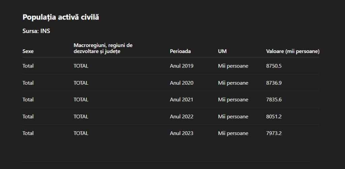This screenshot has height=169, width=345.
Task: Click the 'Populația activă civilă' title
Action: [61, 17]
